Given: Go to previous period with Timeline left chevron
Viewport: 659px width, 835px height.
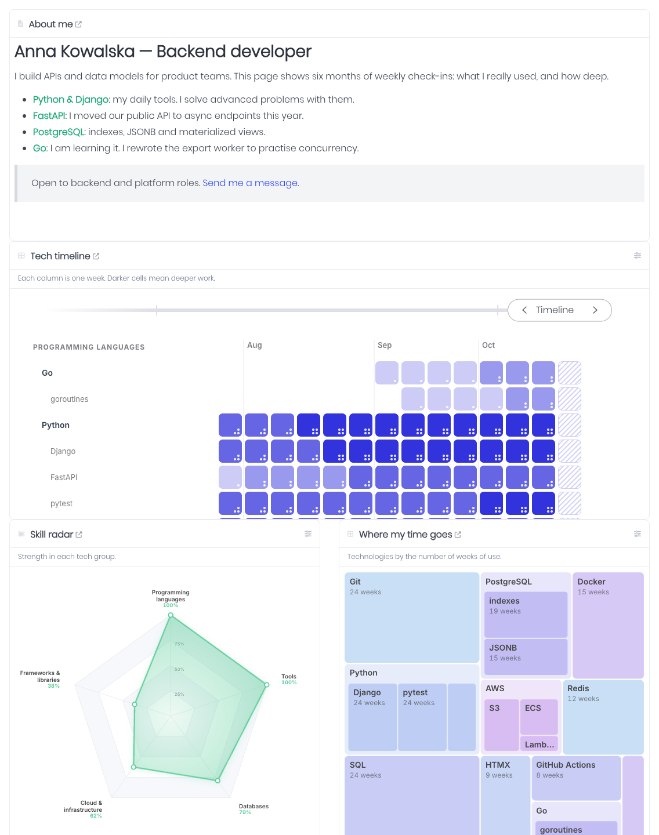Looking at the screenshot, I should click(x=524, y=310).
